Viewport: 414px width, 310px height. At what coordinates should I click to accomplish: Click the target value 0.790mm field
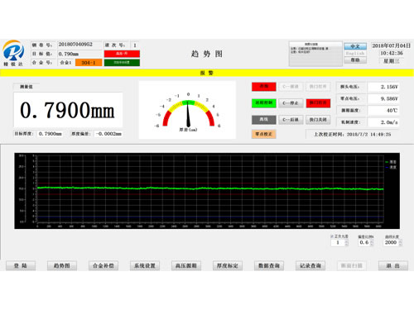tap(79, 54)
